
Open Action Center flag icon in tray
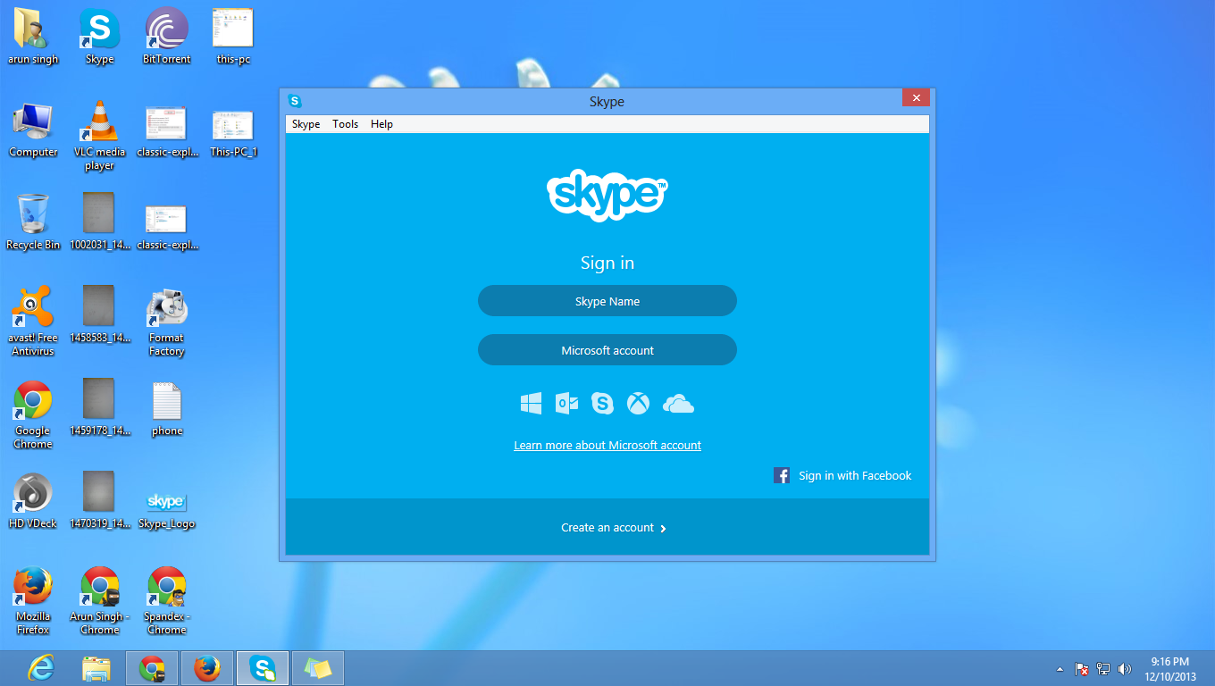pos(1082,669)
